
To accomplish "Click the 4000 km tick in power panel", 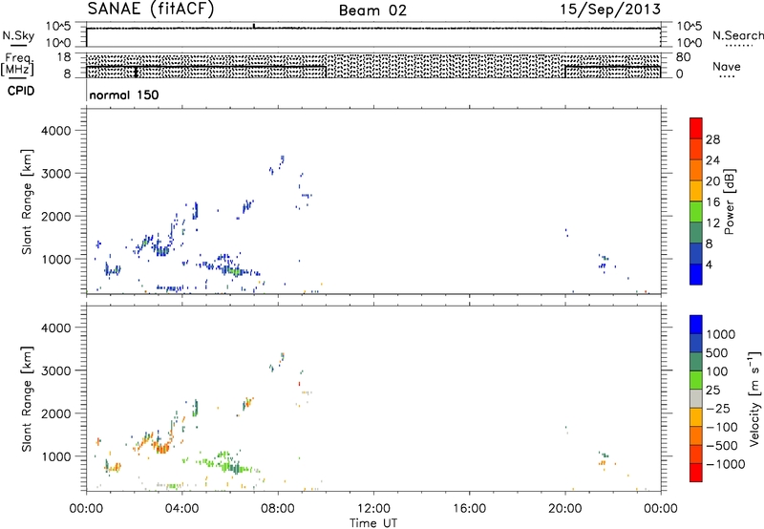I will 56,131.
